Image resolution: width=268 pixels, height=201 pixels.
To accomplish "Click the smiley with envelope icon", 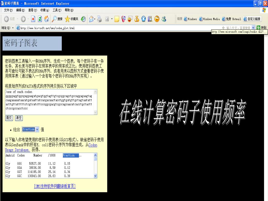I will 130,19.
